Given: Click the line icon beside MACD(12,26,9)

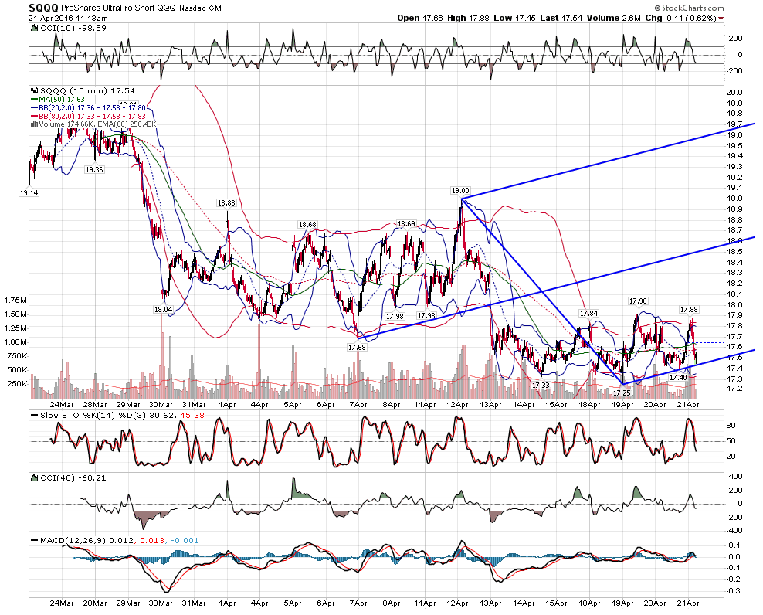Looking at the screenshot, I should coord(34,540).
